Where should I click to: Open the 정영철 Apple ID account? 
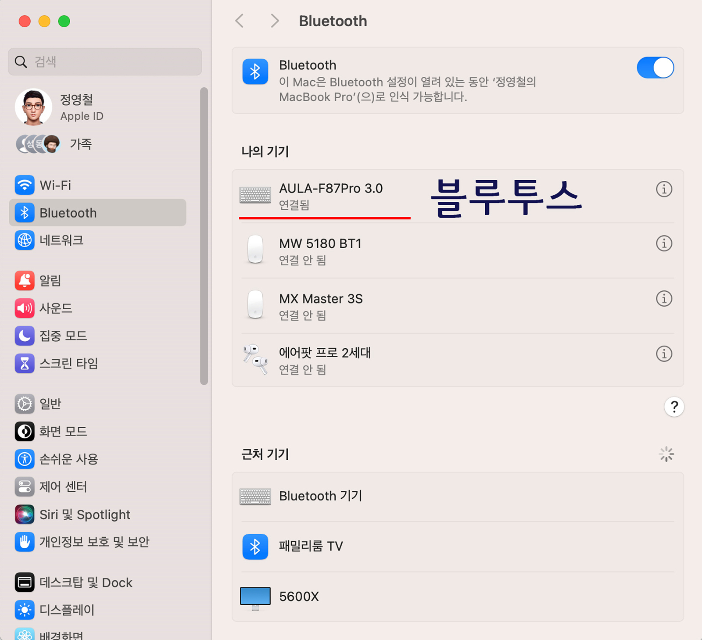tap(97, 107)
